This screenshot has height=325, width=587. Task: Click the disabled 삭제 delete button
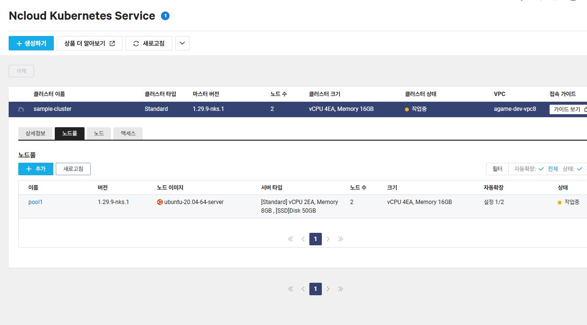pos(21,71)
